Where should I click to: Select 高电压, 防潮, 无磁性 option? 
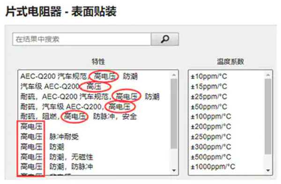tap(57, 157)
